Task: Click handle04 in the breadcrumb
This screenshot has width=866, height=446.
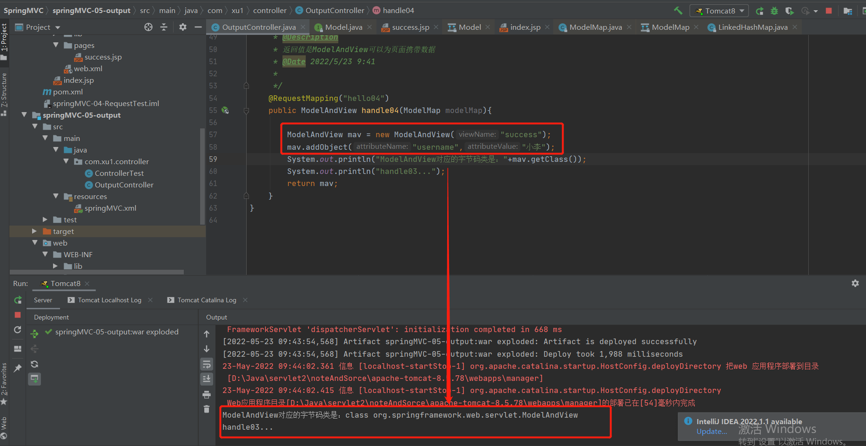Action: (398, 10)
